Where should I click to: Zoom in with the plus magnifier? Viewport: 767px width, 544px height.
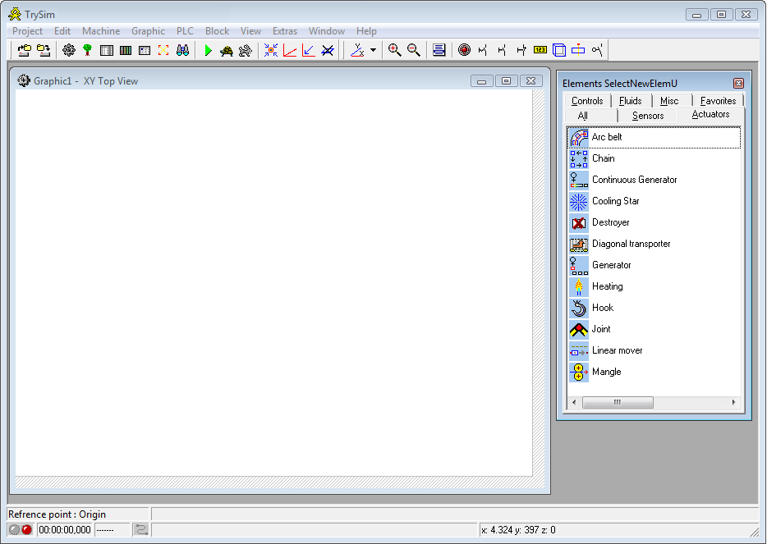(x=395, y=51)
